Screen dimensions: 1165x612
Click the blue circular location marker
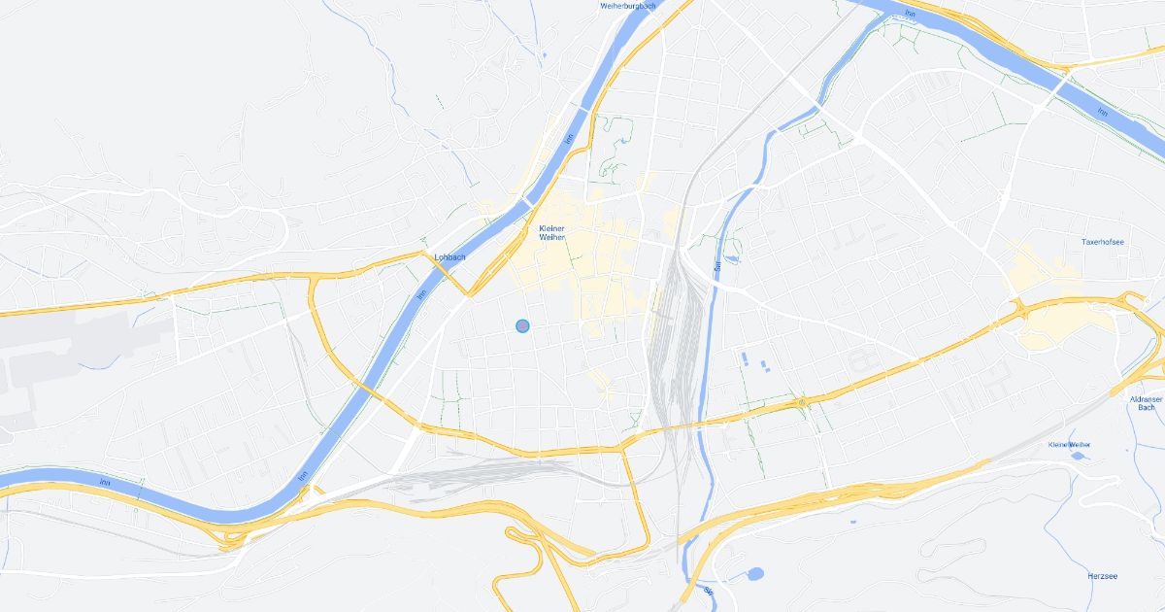coord(522,326)
